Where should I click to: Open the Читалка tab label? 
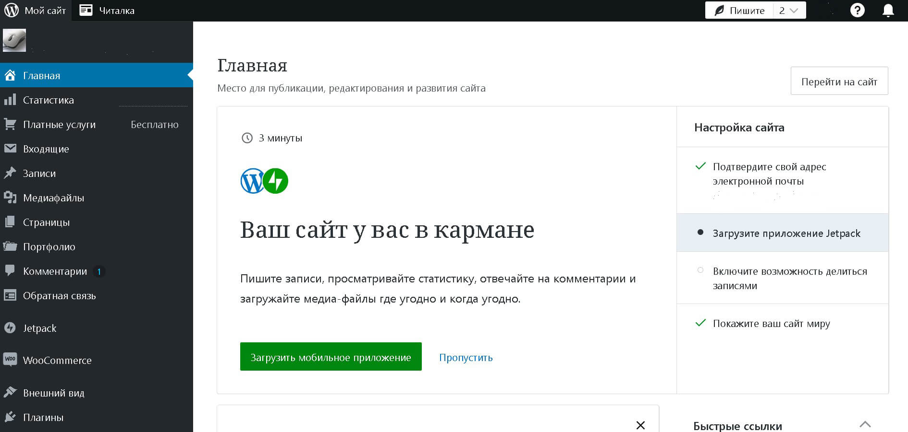[117, 11]
